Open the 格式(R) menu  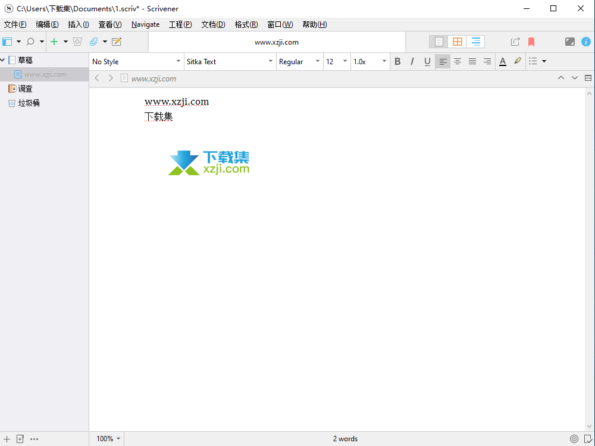(246, 24)
